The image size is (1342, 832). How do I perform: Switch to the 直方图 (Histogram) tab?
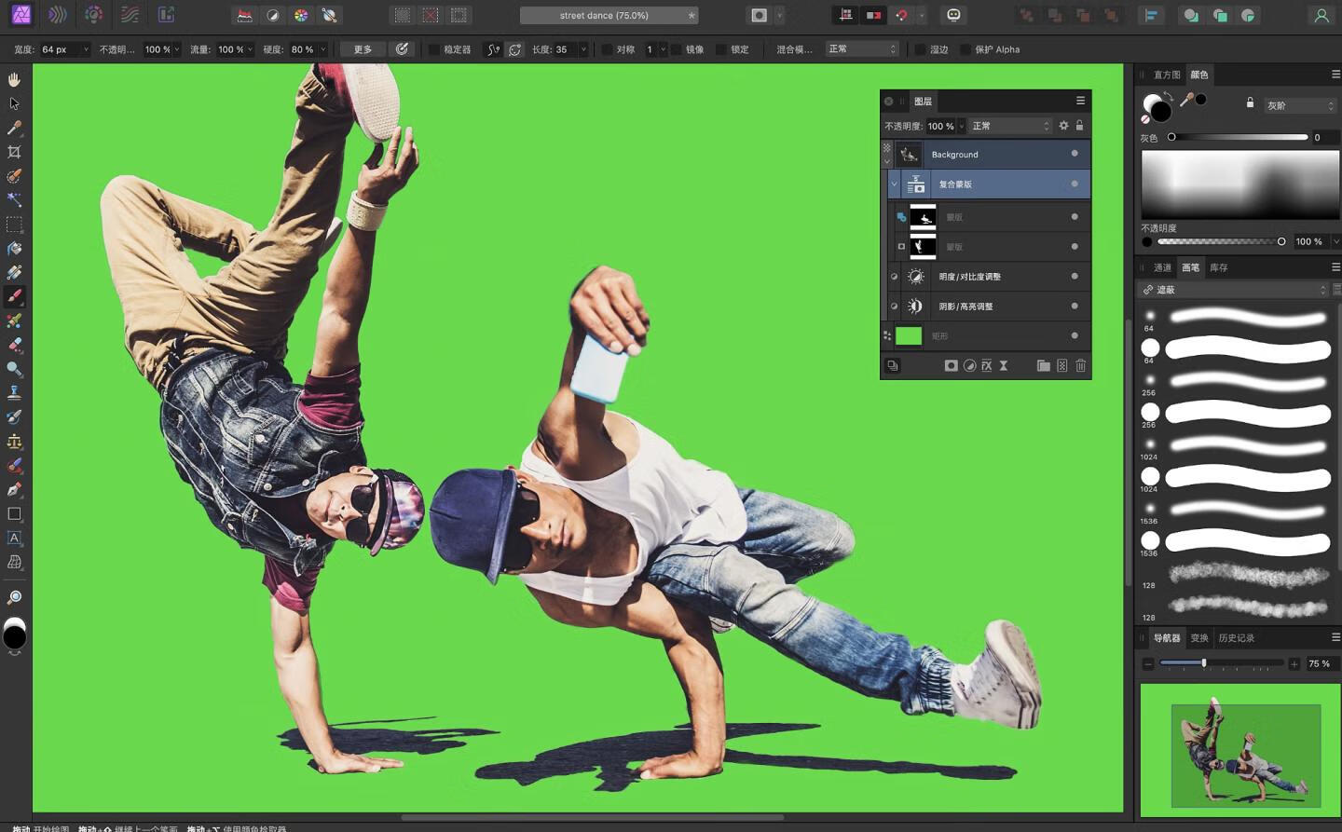pyautogui.click(x=1167, y=75)
